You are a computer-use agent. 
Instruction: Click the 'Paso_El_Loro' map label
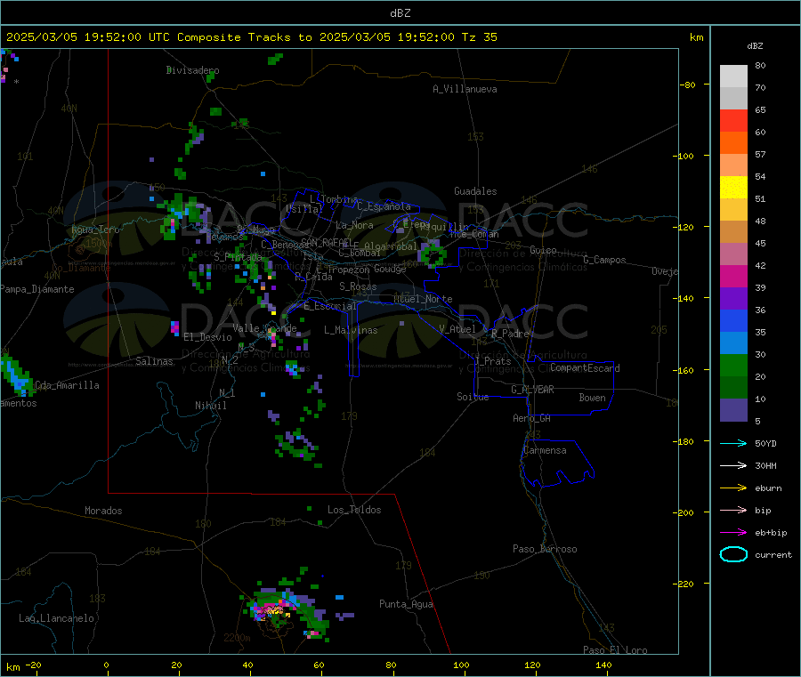[615, 650]
